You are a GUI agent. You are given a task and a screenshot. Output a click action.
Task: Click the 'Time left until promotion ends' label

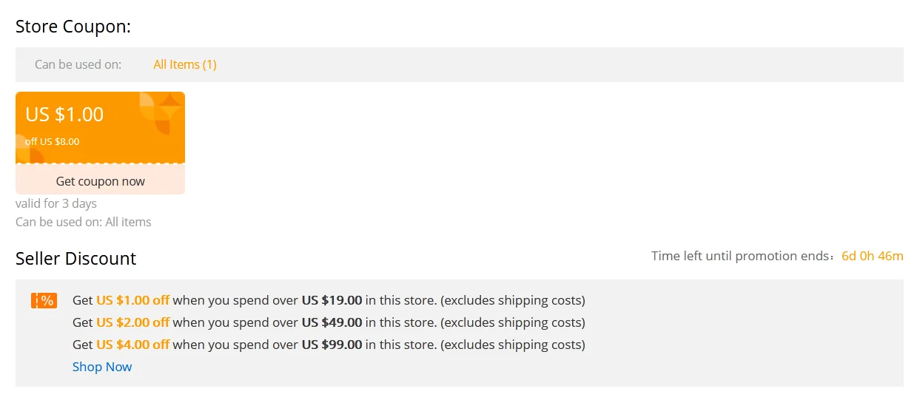(x=742, y=257)
